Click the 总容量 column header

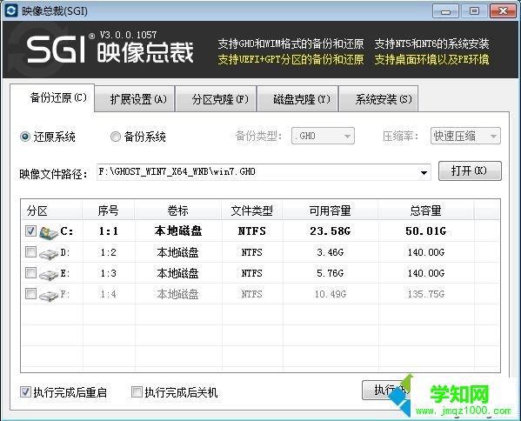(425, 210)
